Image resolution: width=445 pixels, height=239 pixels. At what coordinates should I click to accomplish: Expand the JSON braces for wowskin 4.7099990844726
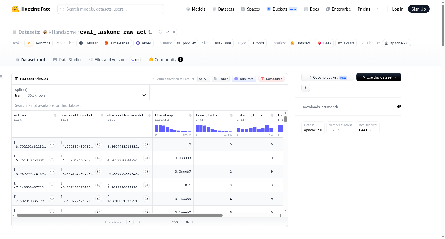tap(146, 158)
